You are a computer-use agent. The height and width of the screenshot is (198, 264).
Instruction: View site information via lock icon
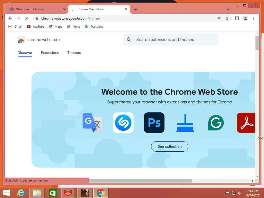click(x=37, y=18)
